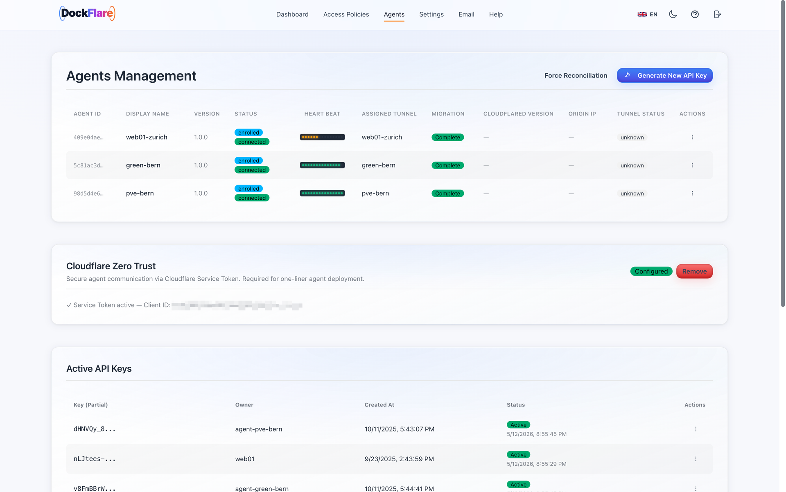This screenshot has height=492, width=786.
Task: Click assigned tunnel pve-bern
Action: (375, 193)
